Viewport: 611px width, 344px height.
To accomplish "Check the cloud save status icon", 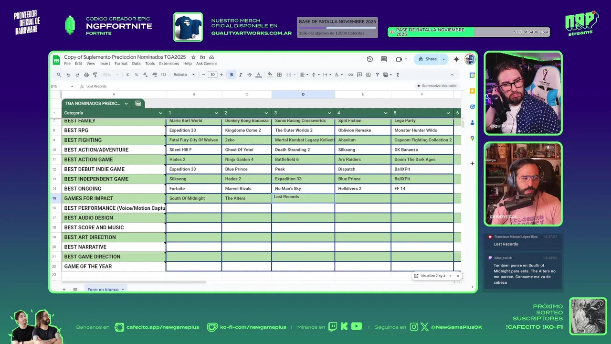I will click(211, 57).
